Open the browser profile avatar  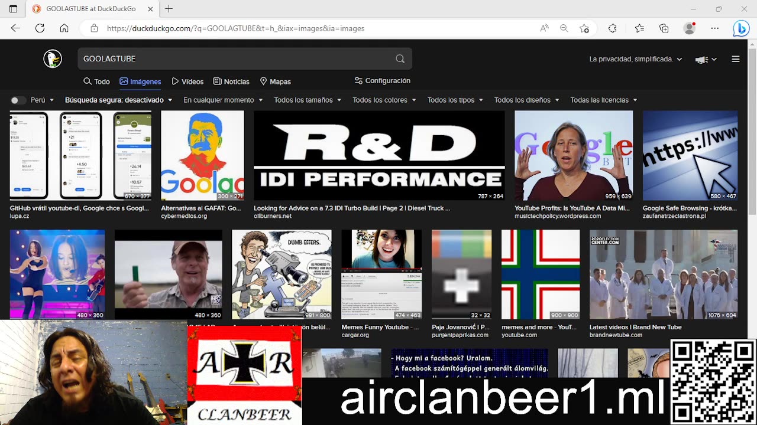point(689,28)
